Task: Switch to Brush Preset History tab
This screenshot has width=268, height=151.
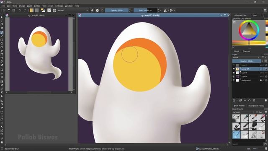Action: (x=256, y=106)
